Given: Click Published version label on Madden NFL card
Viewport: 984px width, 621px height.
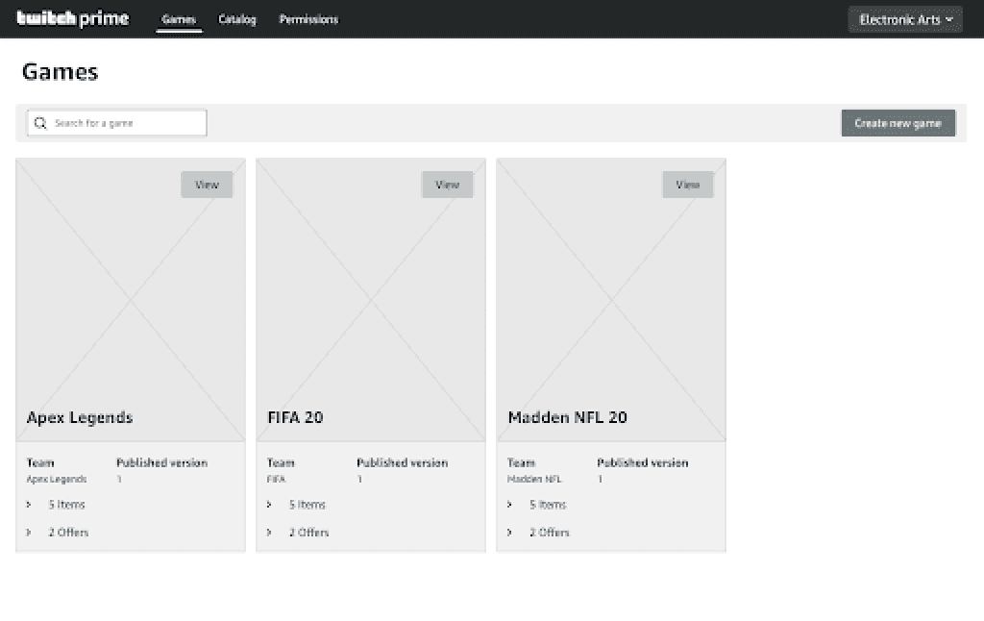Looking at the screenshot, I should pos(643,462).
